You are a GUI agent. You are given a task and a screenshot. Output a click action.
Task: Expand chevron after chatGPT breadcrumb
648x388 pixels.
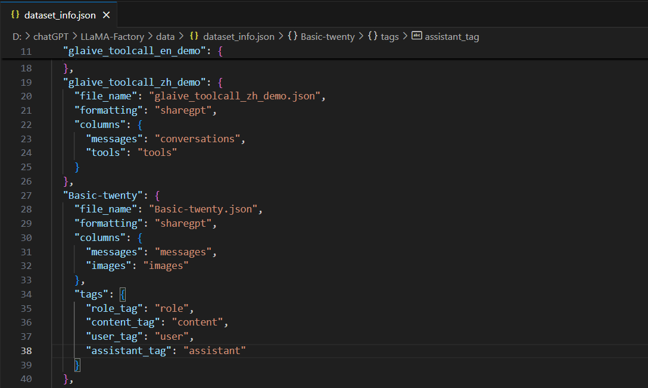(x=75, y=36)
